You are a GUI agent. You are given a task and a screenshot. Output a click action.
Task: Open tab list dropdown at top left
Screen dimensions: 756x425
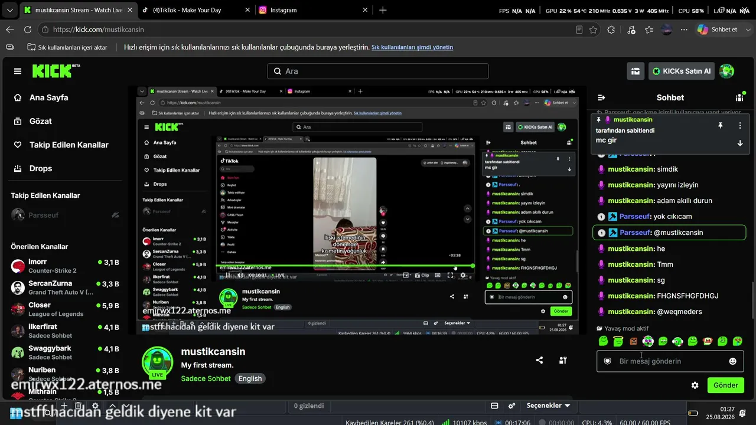9,10
